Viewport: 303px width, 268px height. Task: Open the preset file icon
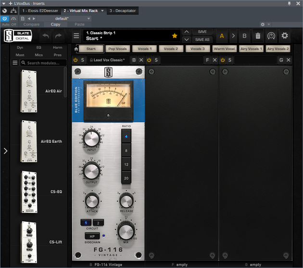pyautogui.click(x=23, y=19)
